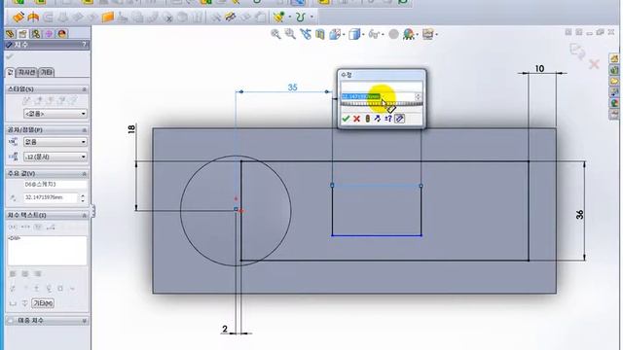
Task: Open the 없음 tolerance type dropdown
Action: (x=55, y=142)
